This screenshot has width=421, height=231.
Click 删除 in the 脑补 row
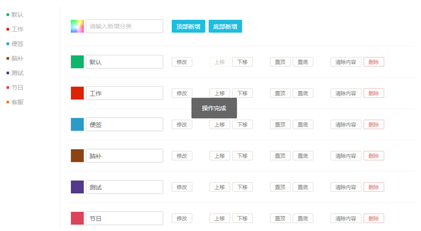point(373,156)
